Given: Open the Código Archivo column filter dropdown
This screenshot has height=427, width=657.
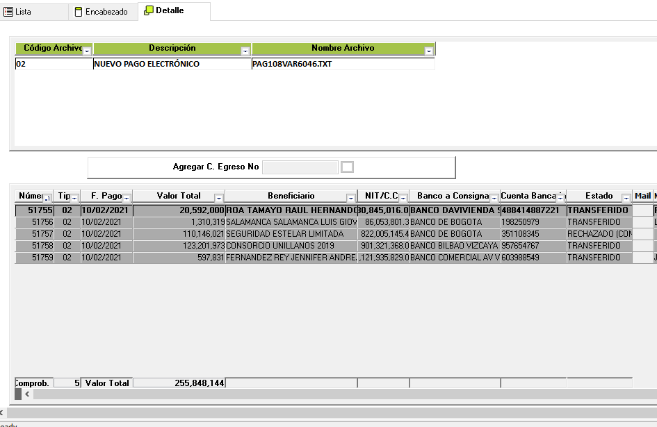Looking at the screenshot, I should (87, 51).
